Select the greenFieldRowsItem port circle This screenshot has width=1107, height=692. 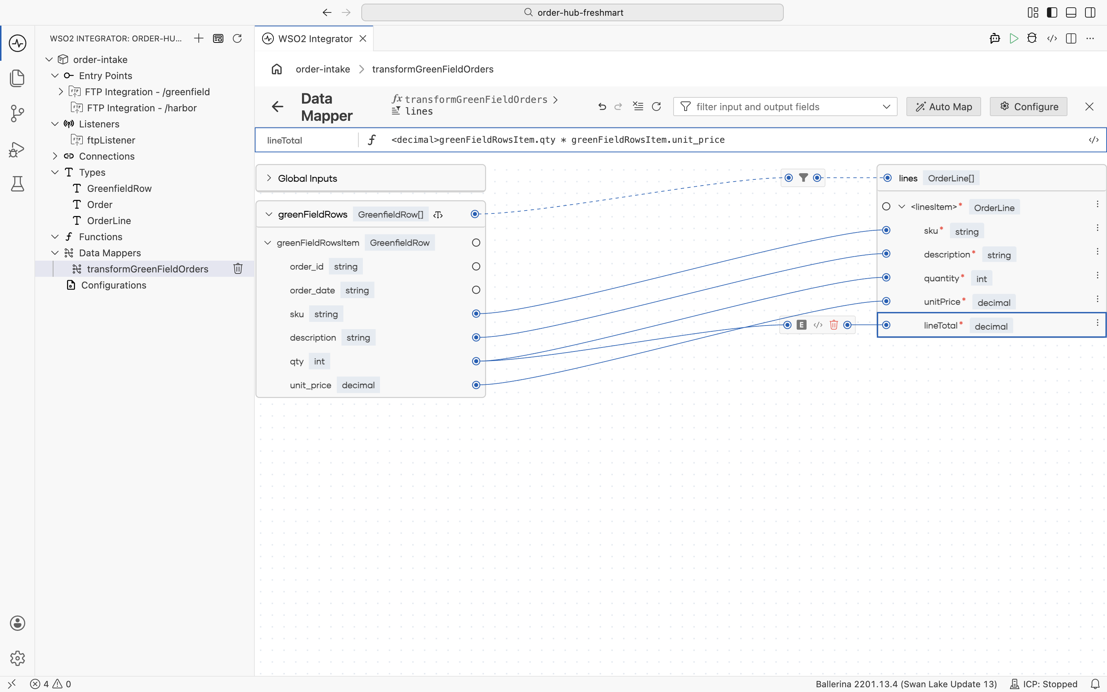(x=476, y=242)
